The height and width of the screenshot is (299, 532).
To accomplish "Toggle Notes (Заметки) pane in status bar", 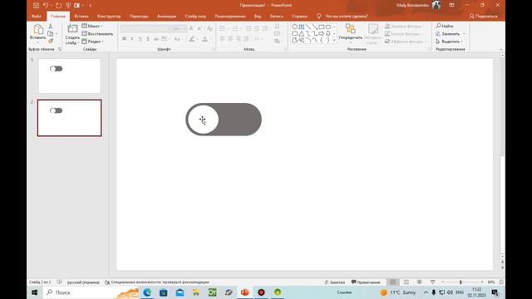I will coord(334,282).
